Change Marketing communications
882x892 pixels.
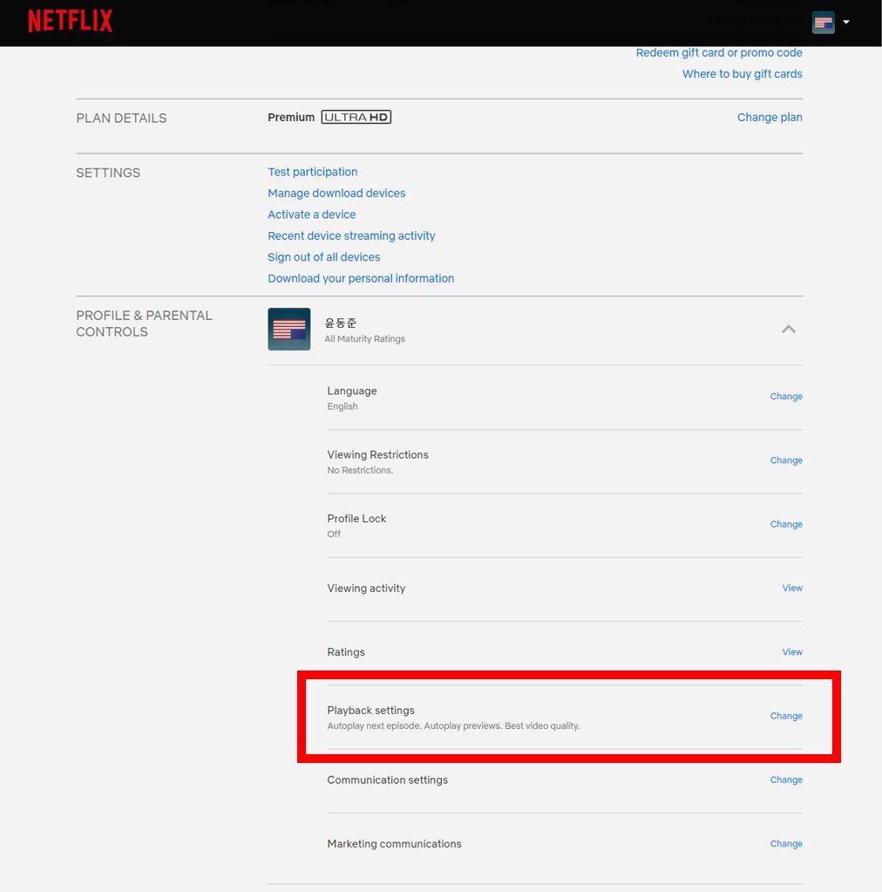pos(786,844)
